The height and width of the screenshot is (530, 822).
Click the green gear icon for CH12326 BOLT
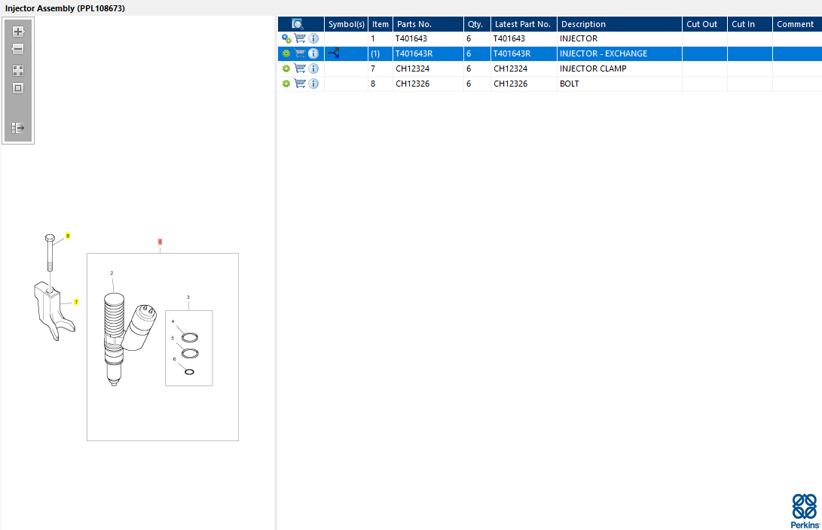(x=286, y=84)
